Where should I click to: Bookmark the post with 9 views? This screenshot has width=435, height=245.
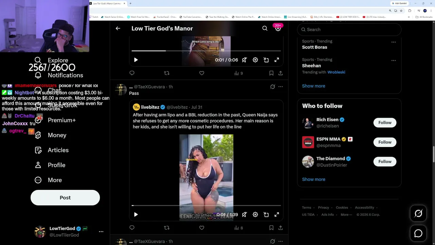click(x=271, y=73)
